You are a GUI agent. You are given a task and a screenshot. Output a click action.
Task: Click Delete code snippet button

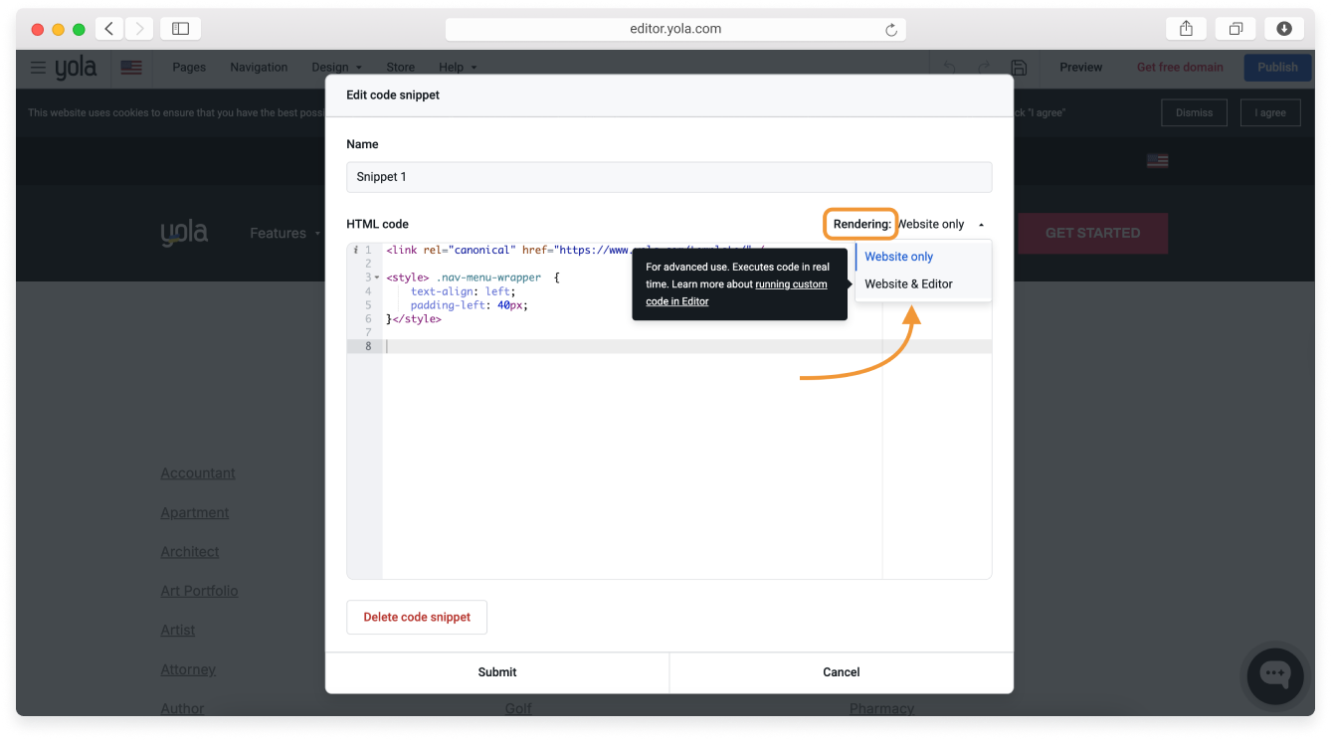(417, 618)
